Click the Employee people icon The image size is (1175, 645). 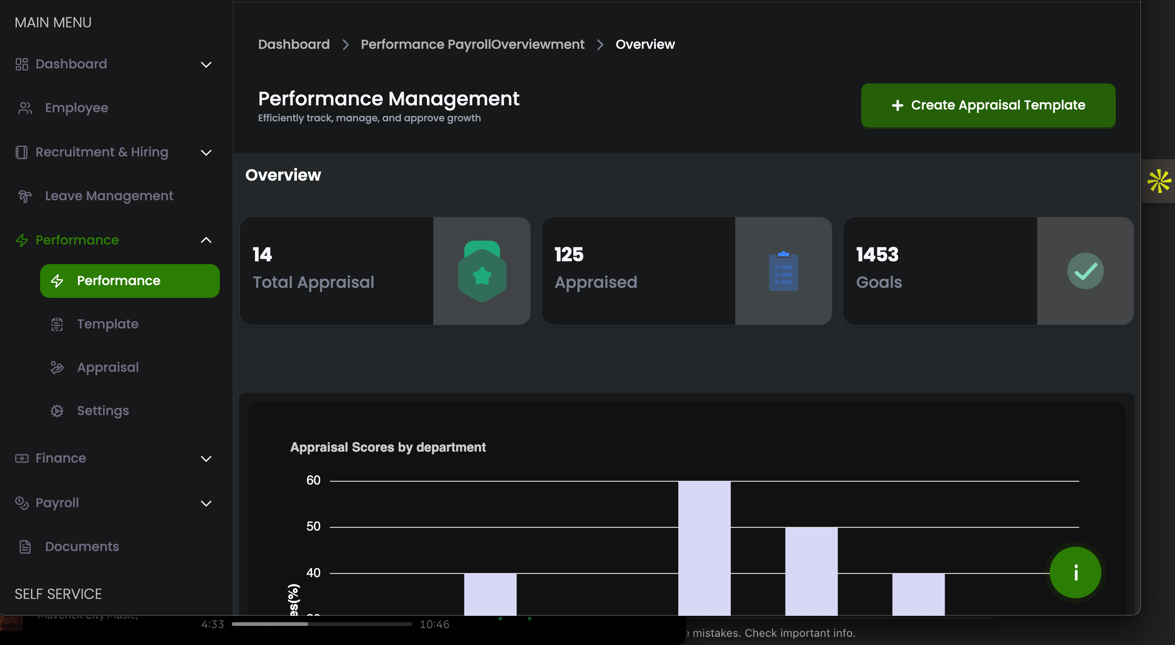25,108
